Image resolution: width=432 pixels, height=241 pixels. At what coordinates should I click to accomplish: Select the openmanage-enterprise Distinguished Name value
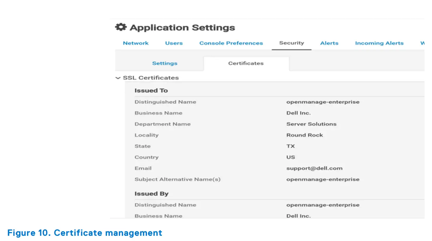323,102
